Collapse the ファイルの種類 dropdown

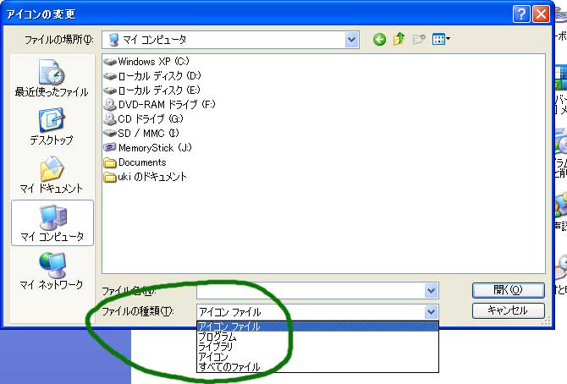coord(431,311)
